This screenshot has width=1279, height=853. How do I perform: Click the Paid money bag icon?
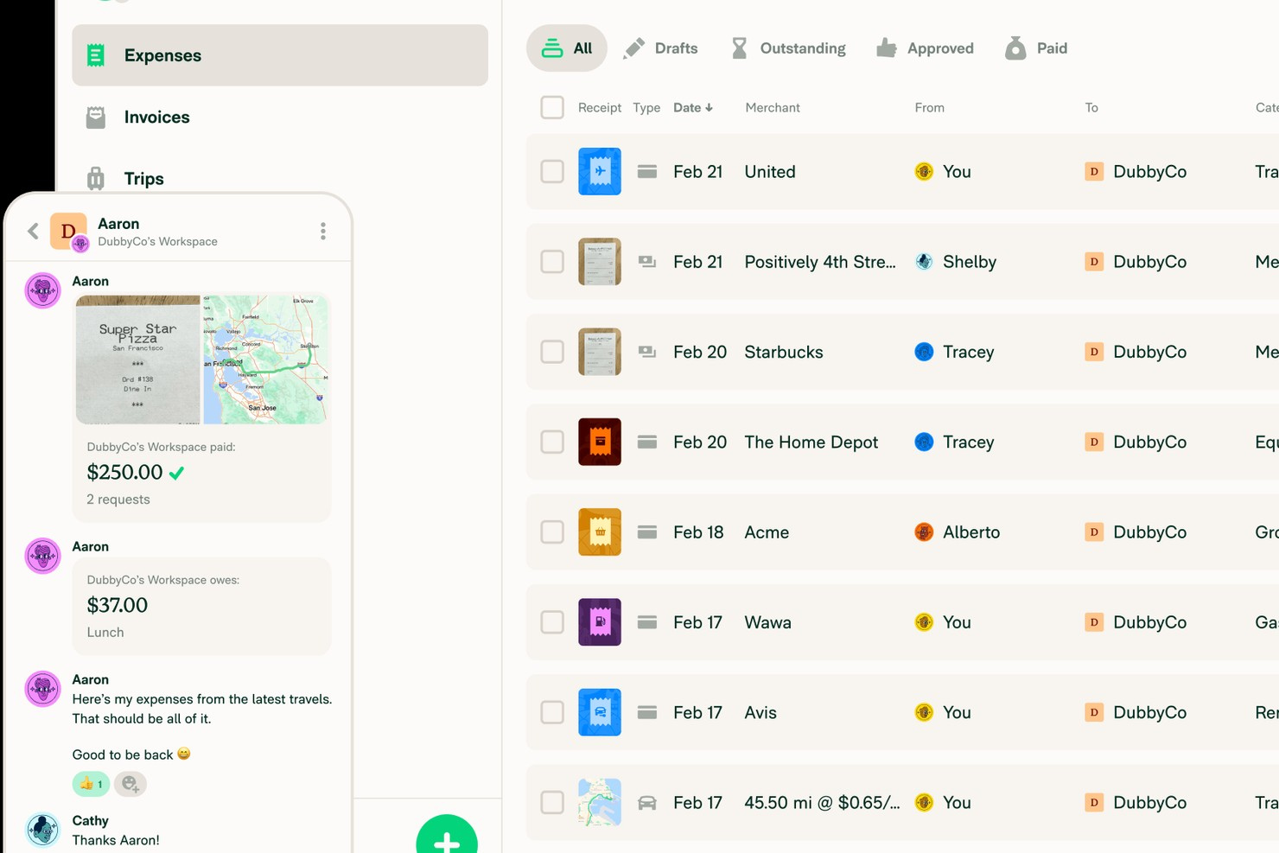coord(1015,48)
